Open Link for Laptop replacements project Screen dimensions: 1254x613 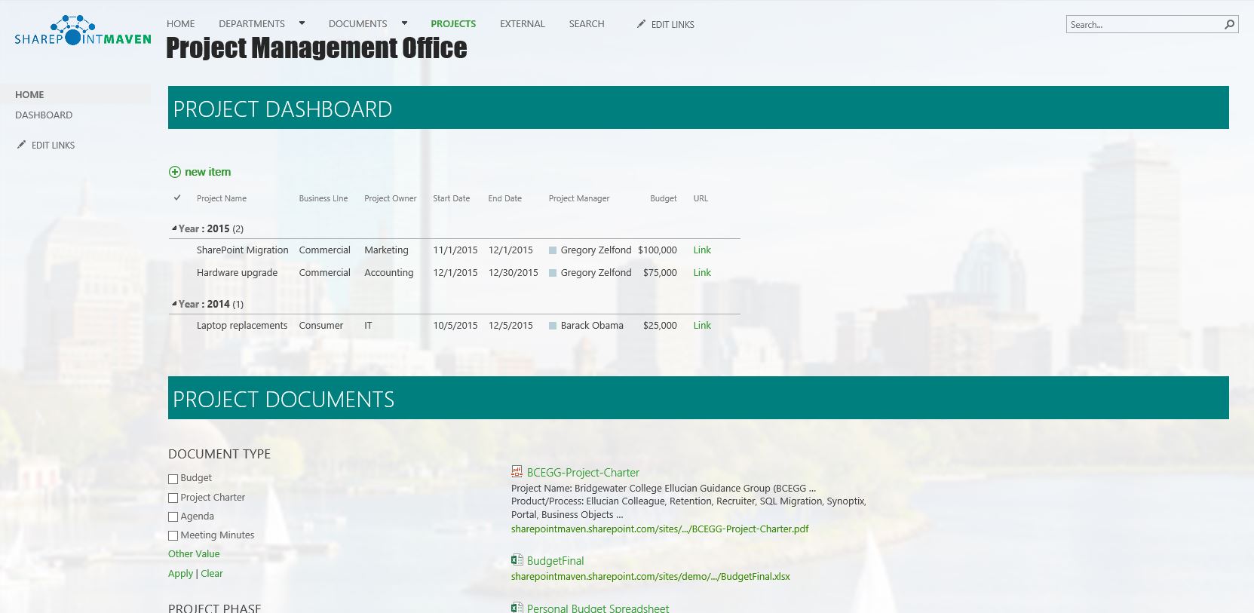[702, 326]
